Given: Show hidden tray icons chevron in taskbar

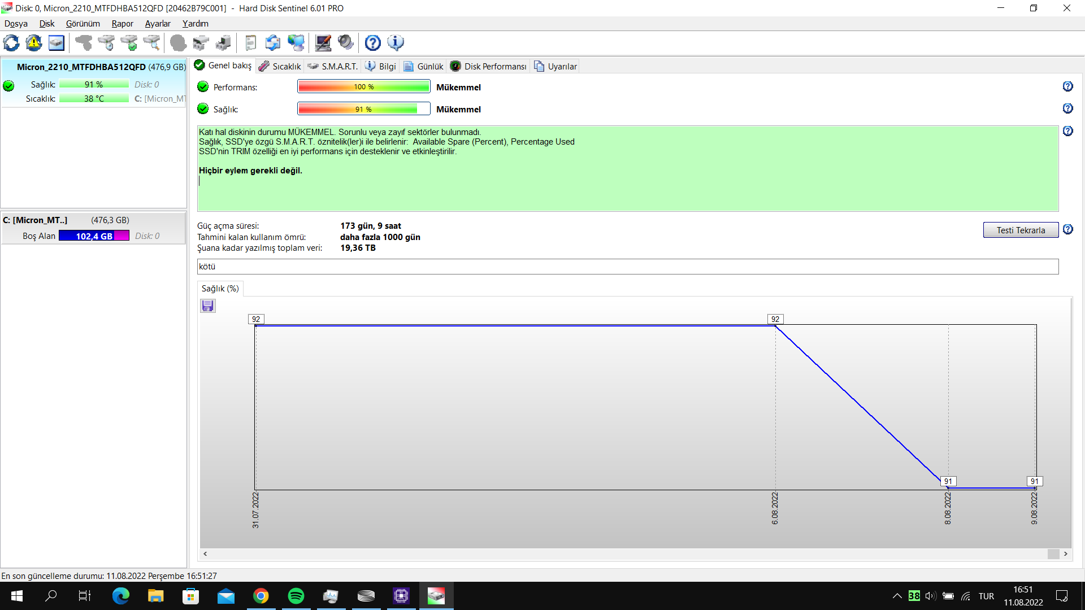Looking at the screenshot, I should (897, 596).
